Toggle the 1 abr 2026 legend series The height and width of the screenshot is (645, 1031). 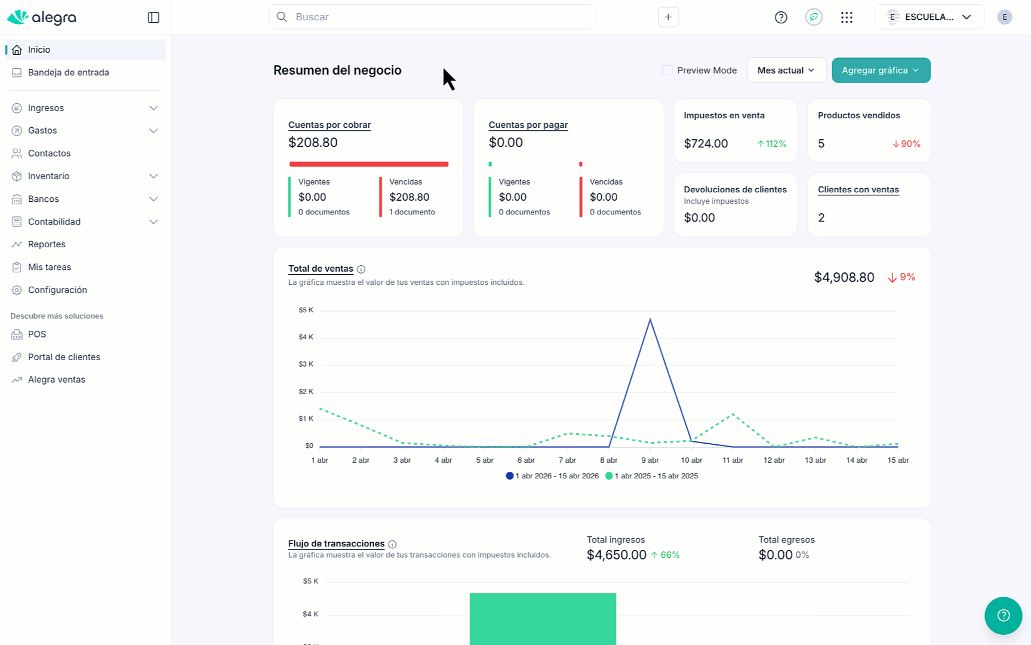click(552, 476)
